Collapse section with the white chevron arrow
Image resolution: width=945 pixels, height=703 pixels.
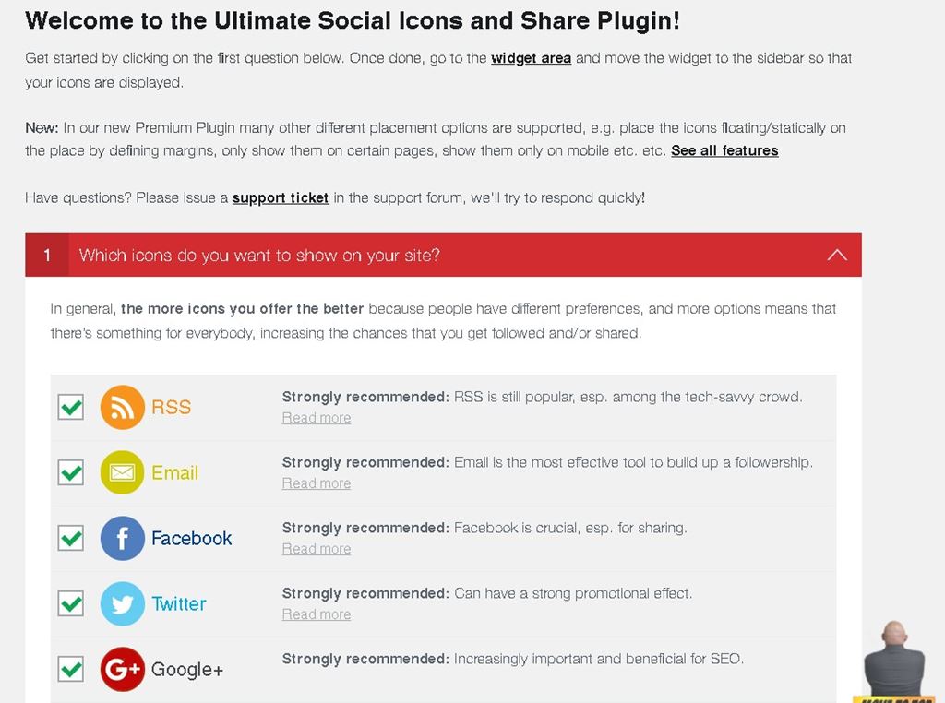pyautogui.click(x=837, y=255)
